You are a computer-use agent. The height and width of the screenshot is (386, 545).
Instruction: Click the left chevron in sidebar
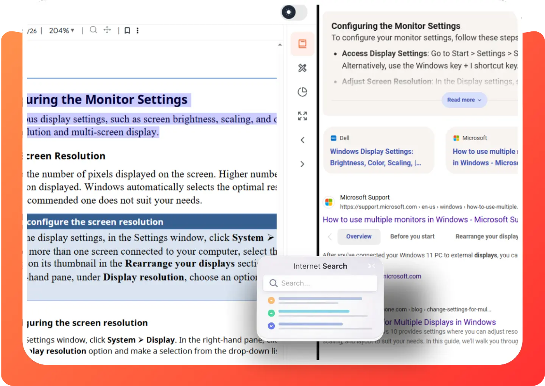[302, 140]
